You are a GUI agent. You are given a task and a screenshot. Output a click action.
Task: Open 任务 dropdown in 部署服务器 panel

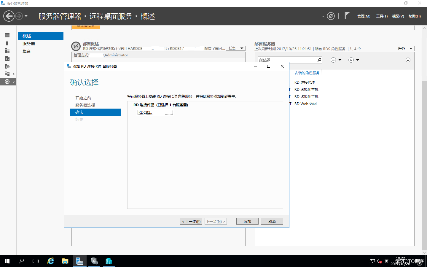404,48
